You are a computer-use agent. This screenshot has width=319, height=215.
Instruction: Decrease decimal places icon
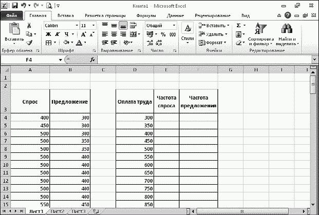pyautogui.click(x=159, y=43)
